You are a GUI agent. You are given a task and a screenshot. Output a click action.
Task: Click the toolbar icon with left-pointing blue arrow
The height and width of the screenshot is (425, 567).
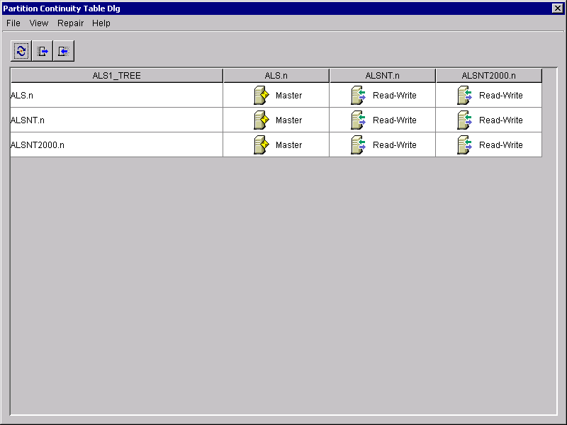64,51
